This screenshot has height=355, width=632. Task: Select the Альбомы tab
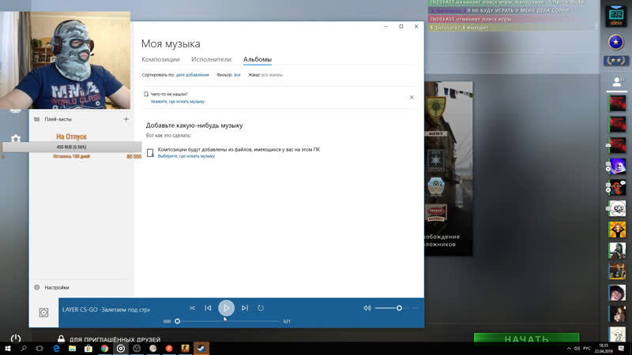(258, 59)
